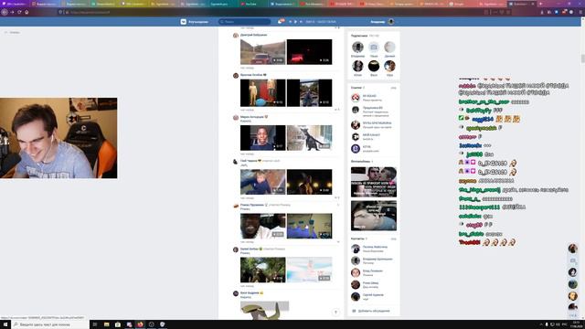Open last subscription avatar in bottom row
Image resolution: width=585 pixels, height=329 pixels.
pyautogui.click(x=389, y=66)
